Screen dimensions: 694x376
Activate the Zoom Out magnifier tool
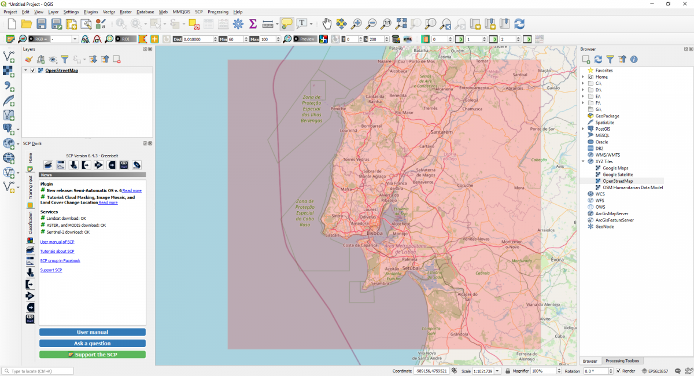(x=372, y=24)
